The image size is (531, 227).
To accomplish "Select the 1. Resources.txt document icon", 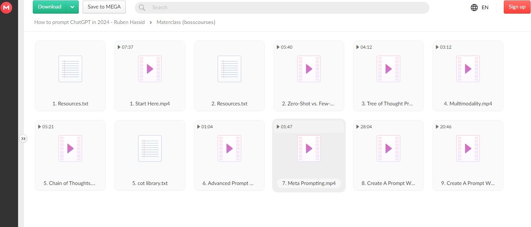I will 70,69.
